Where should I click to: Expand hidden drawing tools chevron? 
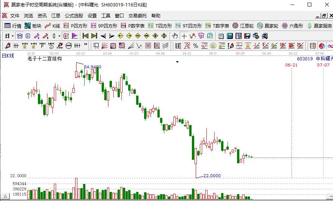click(x=86, y=44)
